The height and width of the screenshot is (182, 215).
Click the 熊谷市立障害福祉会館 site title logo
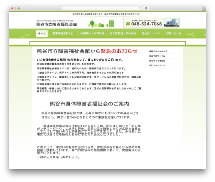point(57,24)
